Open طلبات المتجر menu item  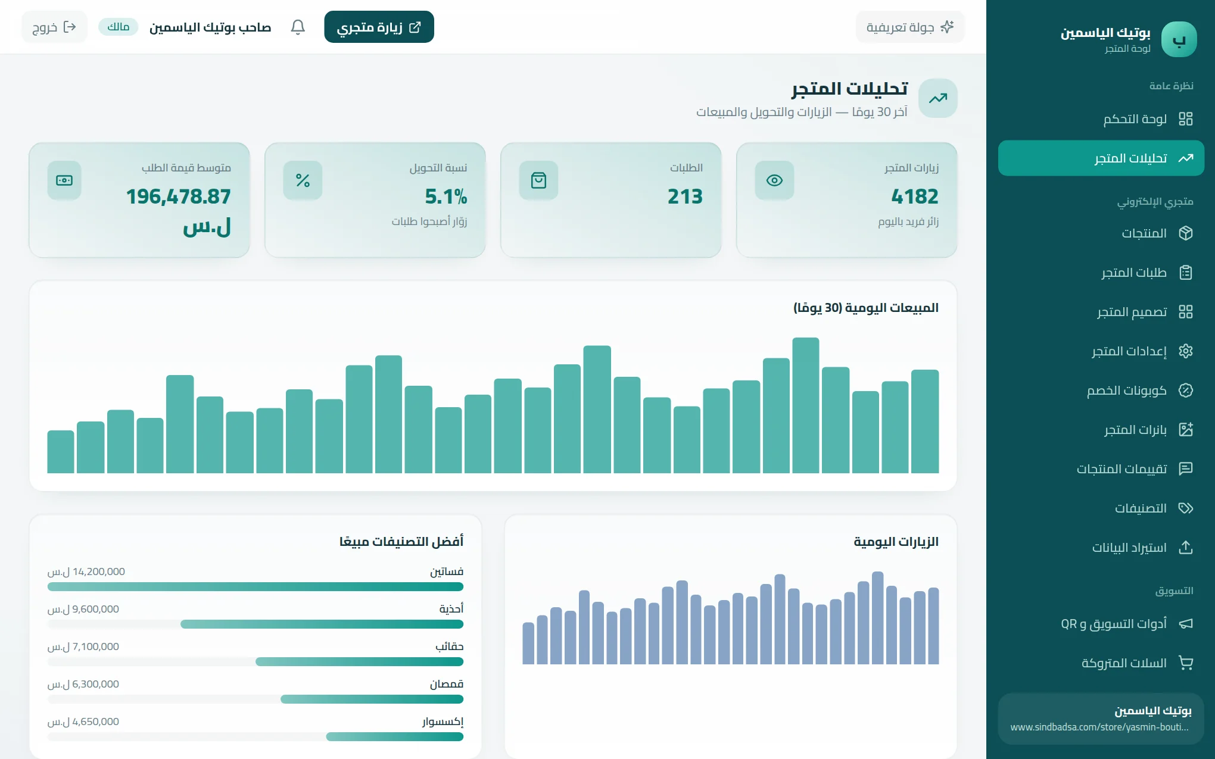tap(1101, 273)
